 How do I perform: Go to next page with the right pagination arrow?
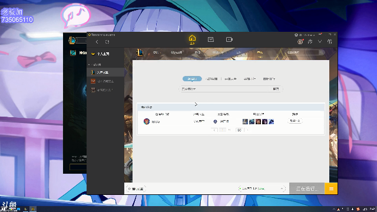click(x=247, y=130)
